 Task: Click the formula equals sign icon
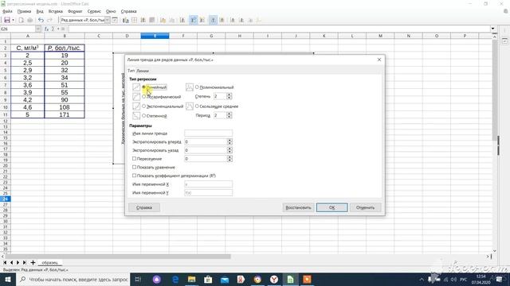pyautogui.click(x=63, y=29)
